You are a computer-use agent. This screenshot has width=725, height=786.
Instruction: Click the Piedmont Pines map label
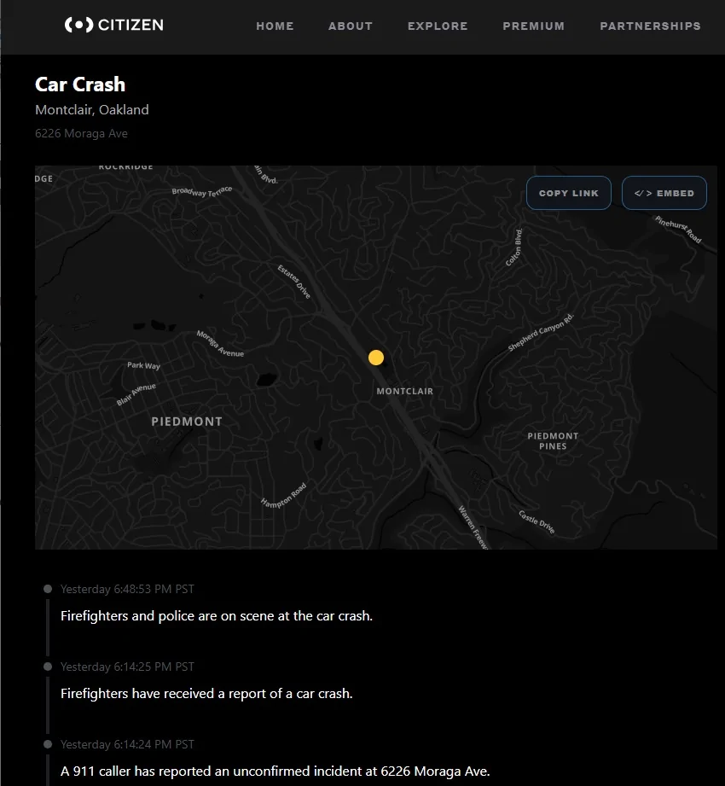point(553,441)
